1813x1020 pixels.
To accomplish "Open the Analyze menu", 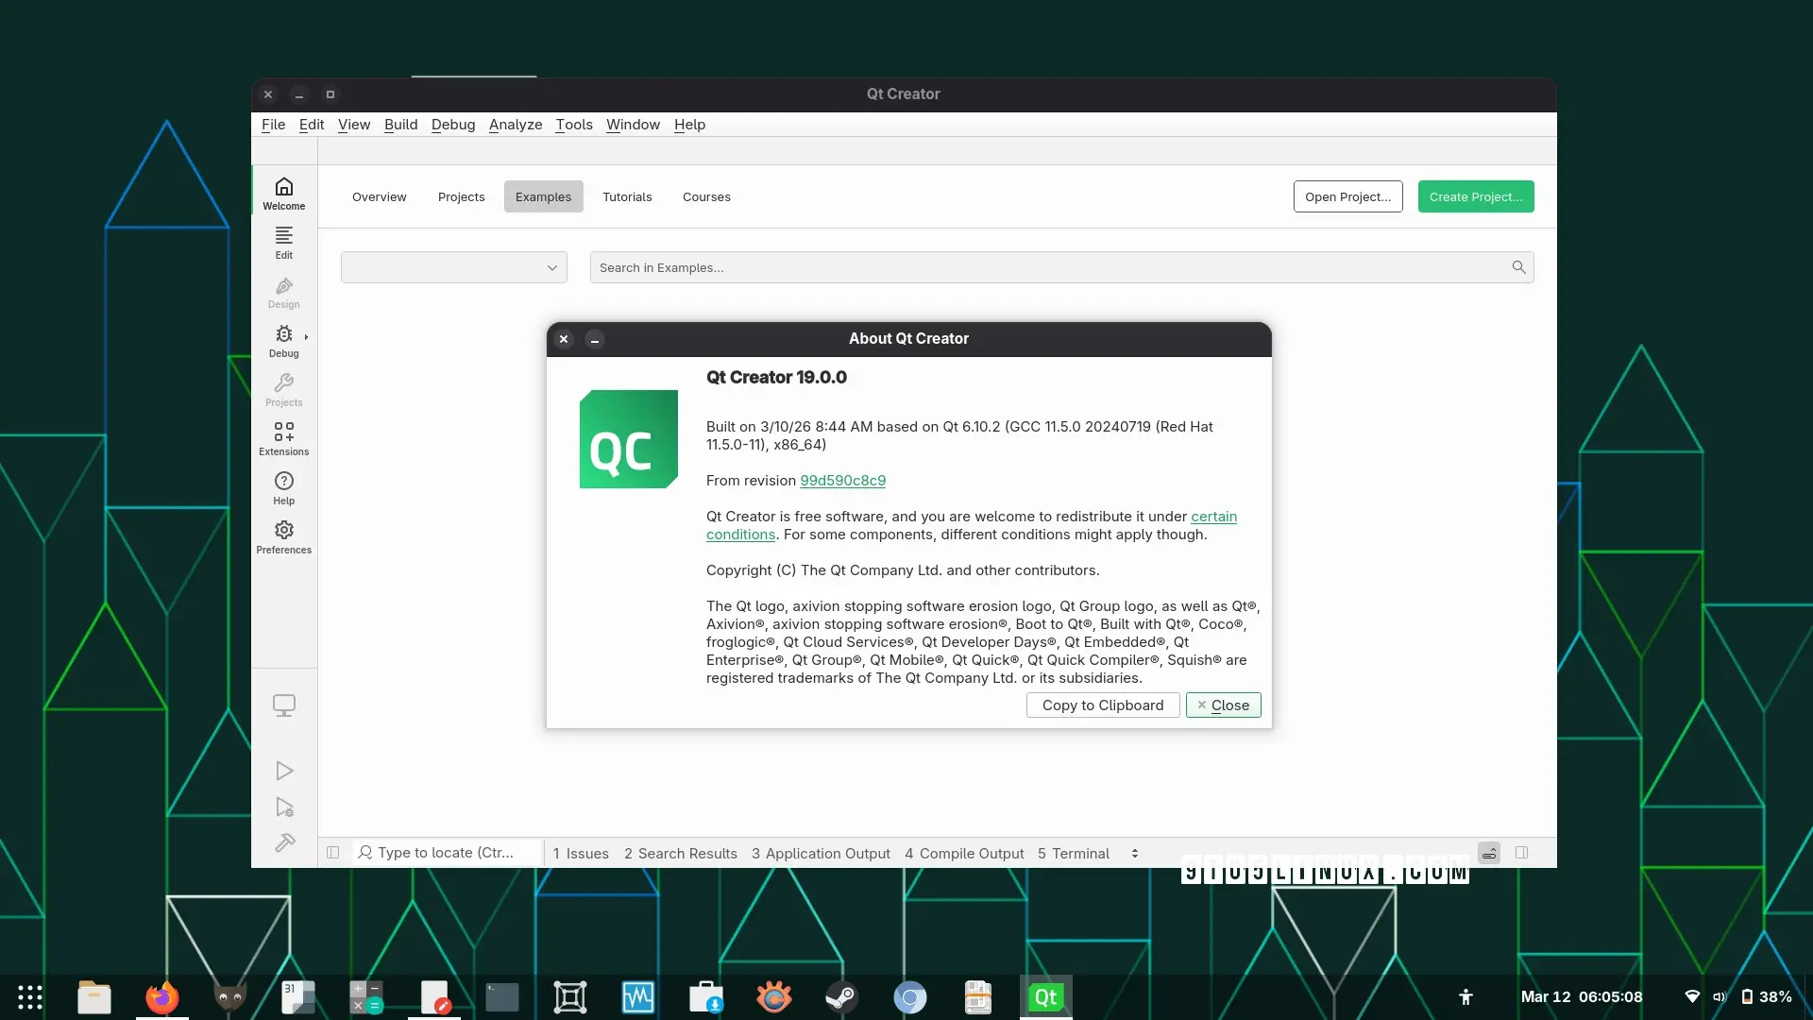I will point(515,125).
